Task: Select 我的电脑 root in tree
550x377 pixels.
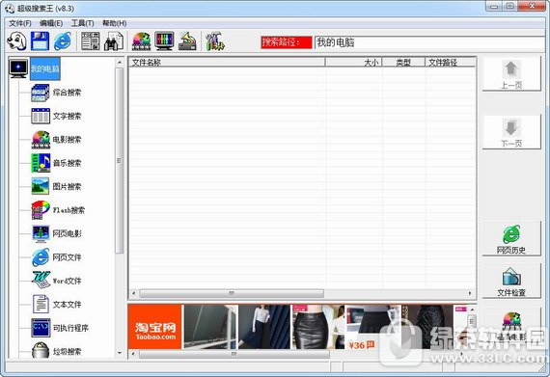Action: pos(45,68)
